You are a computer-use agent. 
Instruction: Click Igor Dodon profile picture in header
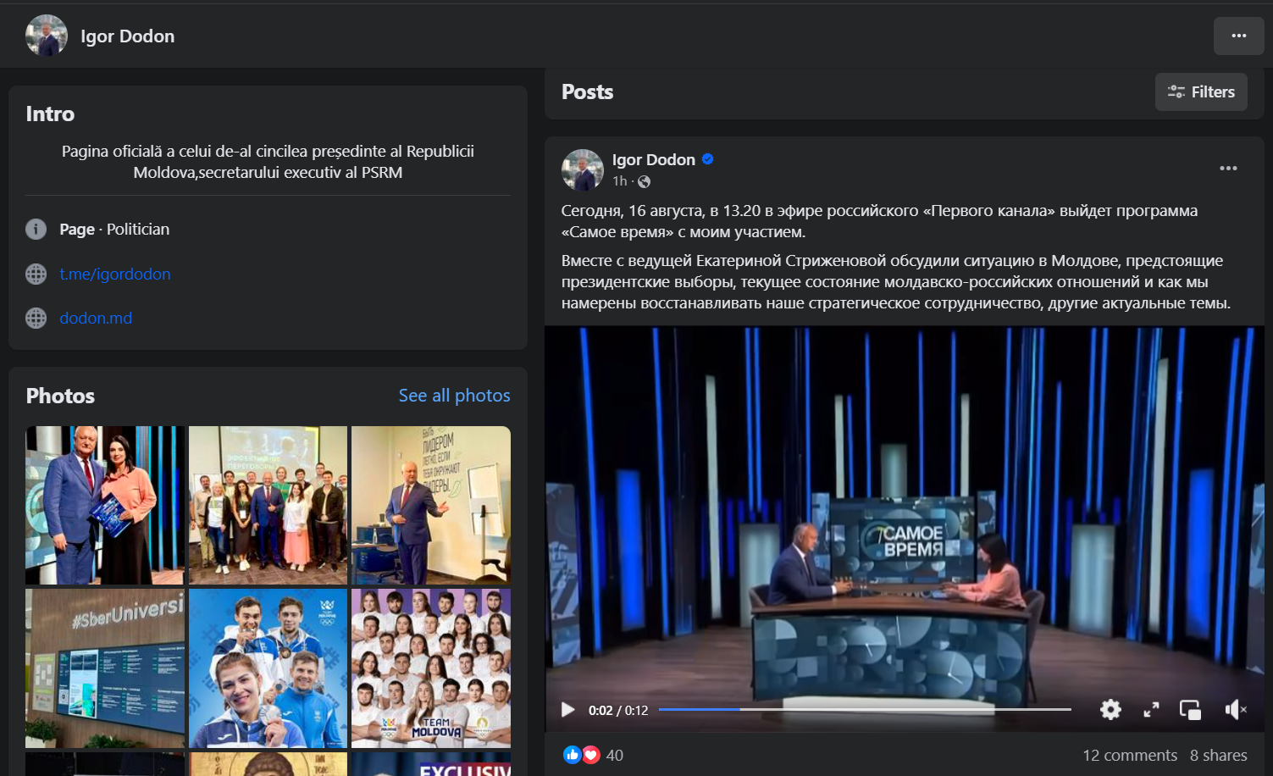47,36
